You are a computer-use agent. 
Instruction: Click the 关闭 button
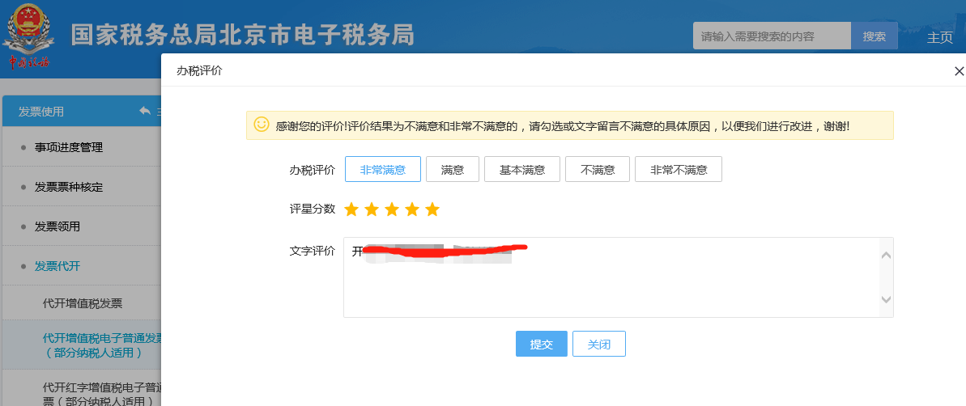point(599,344)
